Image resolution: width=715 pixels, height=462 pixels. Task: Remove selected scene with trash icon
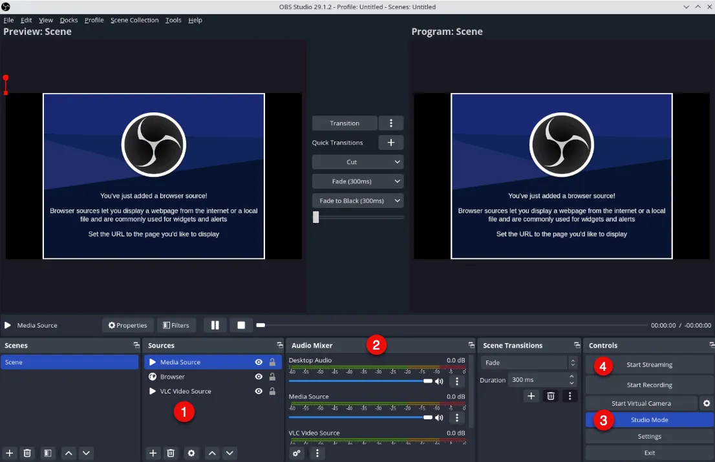click(27, 453)
